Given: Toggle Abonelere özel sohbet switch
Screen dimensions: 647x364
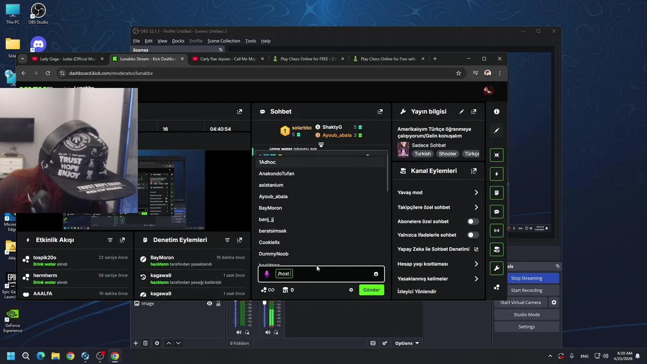Looking at the screenshot, I should [473, 221].
